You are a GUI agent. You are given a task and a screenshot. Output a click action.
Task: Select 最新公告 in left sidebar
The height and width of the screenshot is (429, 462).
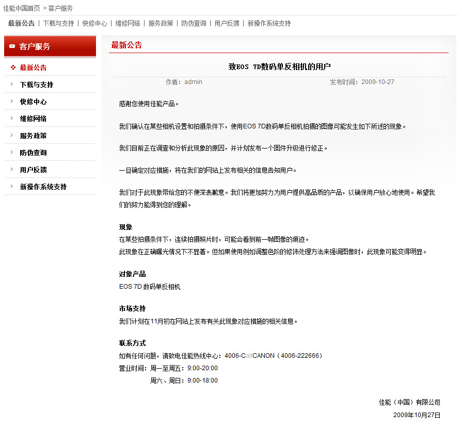tap(33, 68)
